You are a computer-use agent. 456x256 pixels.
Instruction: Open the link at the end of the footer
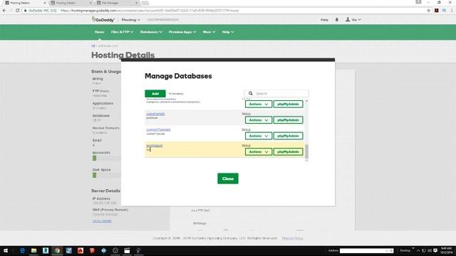pos(292,238)
